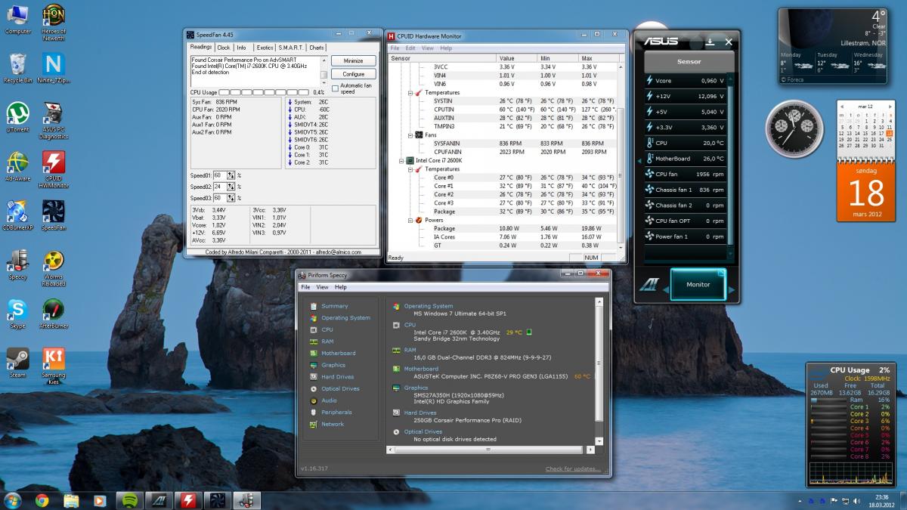Click the Monitor button in ASUS panel
This screenshot has height=510, width=907.
pos(698,285)
